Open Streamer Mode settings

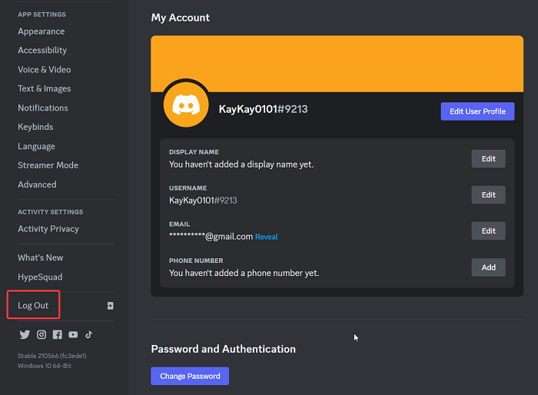[x=48, y=165]
